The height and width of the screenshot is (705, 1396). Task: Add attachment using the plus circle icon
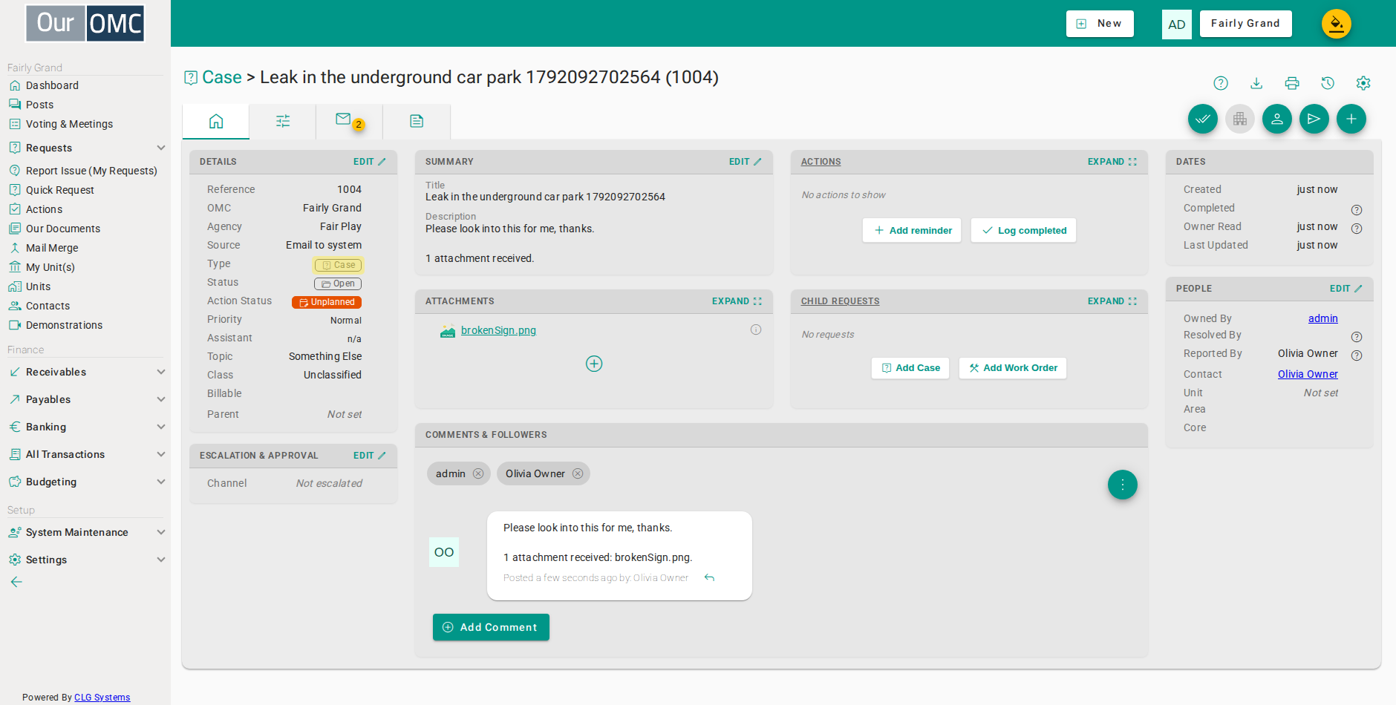coord(594,364)
